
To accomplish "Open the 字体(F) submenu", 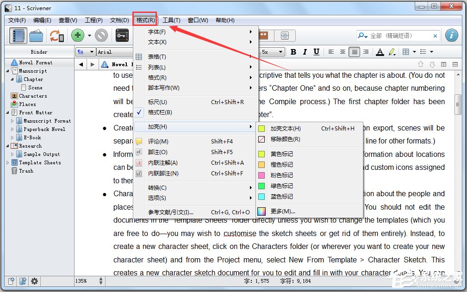I will coord(196,32).
